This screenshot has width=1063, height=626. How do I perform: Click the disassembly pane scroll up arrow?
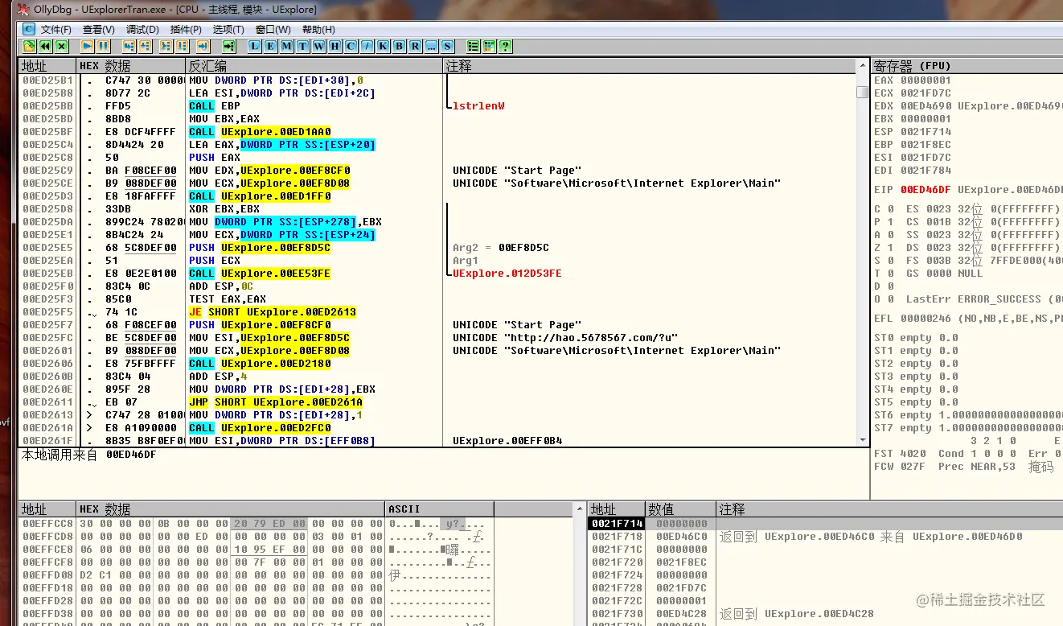tap(863, 80)
